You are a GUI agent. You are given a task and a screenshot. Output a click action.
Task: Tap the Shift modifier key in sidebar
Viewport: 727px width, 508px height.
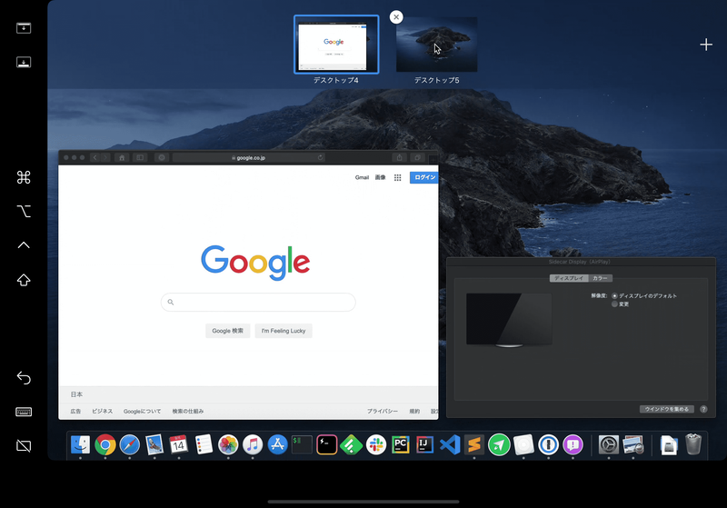[24, 280]
